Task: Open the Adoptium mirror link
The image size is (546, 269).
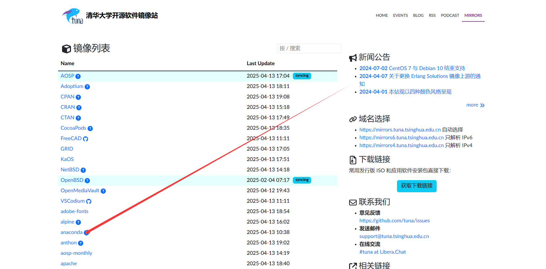Action: pyautogui.click(x=72, y=86)
